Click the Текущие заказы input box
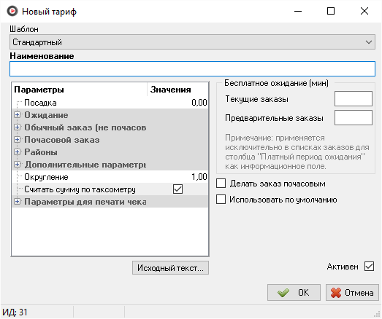 click(x=354, y=98)
